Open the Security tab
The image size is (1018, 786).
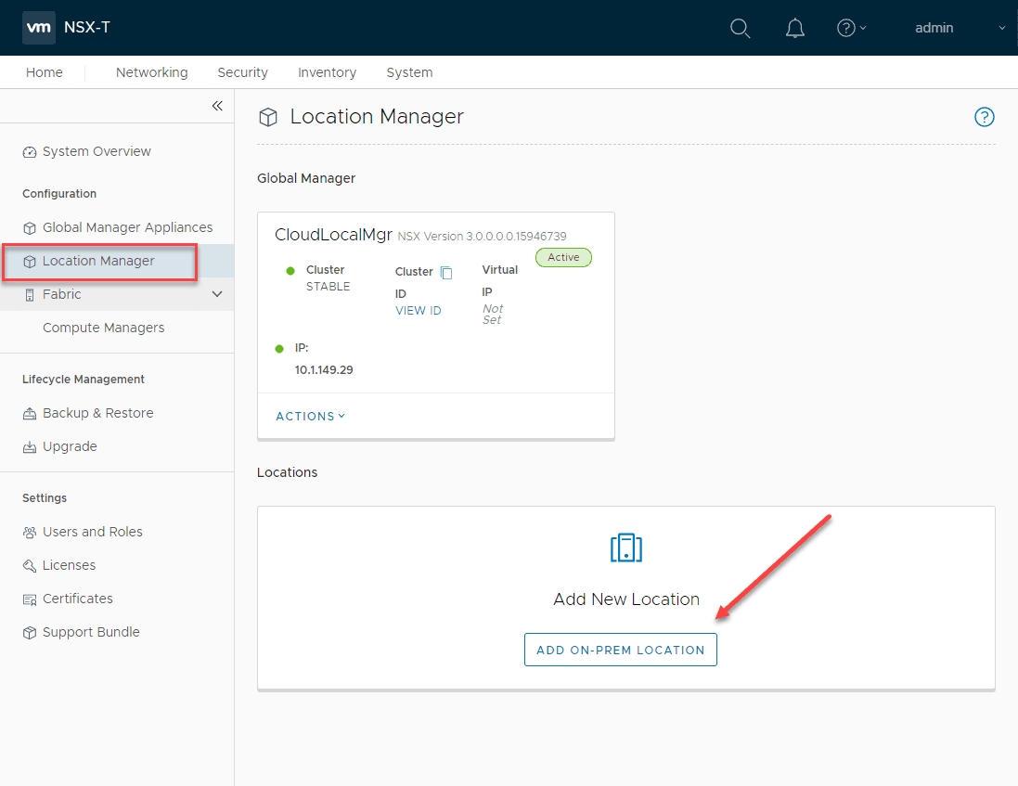(x=242, y=72)
